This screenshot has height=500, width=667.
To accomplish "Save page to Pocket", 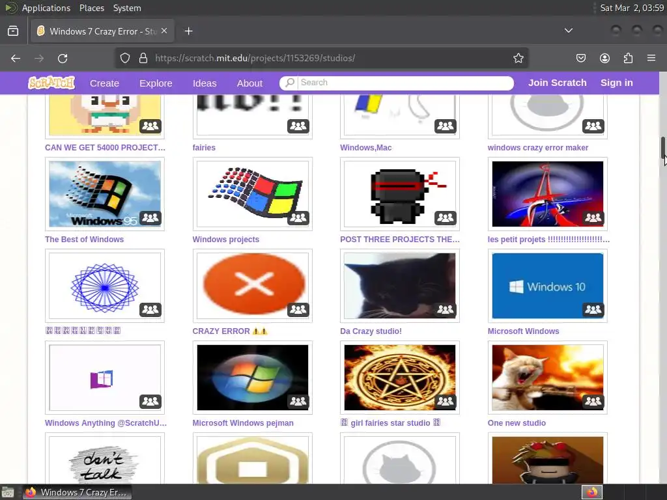I will point(580,58).
